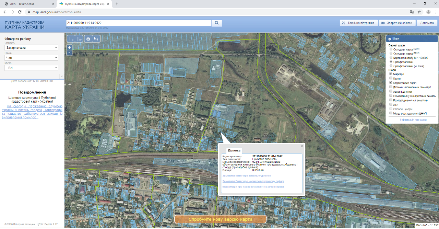Click the gear icon in layers panel header
The height and width of the screenshot is (229, 439).
coord(390,39)
